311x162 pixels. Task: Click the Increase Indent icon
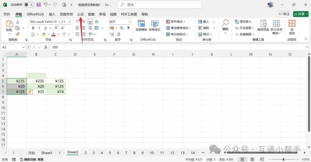point(84,34)
